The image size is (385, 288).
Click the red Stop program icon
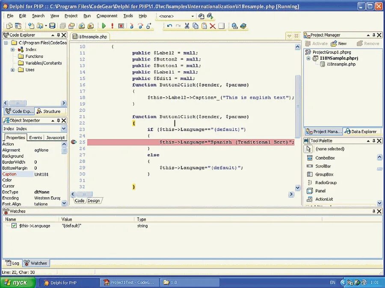click(121, 26)
